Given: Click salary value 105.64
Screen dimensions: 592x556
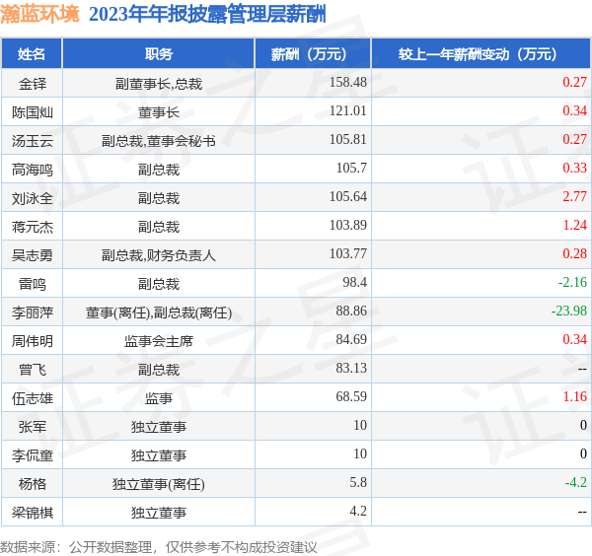Looking at the screenshot, I should [347, 197].
